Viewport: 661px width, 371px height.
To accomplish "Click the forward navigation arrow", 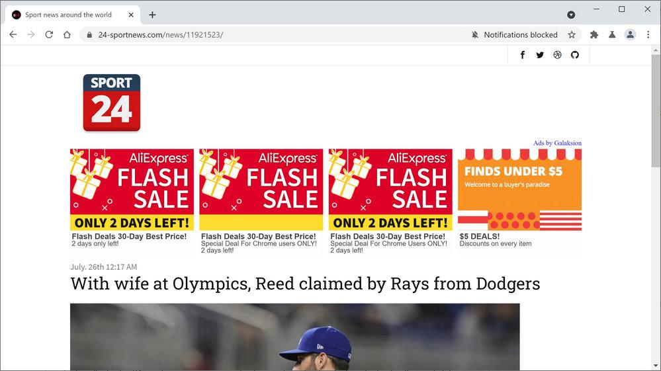I will (x=31, y=34).
